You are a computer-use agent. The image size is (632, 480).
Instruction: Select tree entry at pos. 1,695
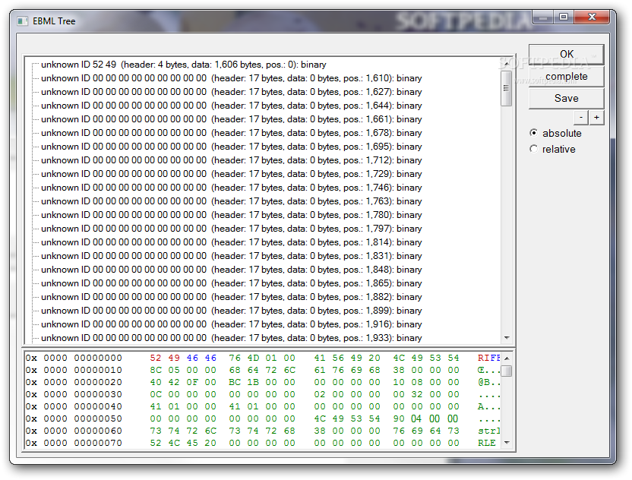232,147
